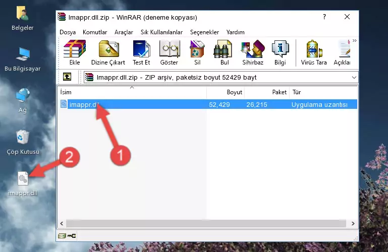This screenshot has height=252, width=388.
Task: Open the Seçenekler menu
Action: click(204, 32)
